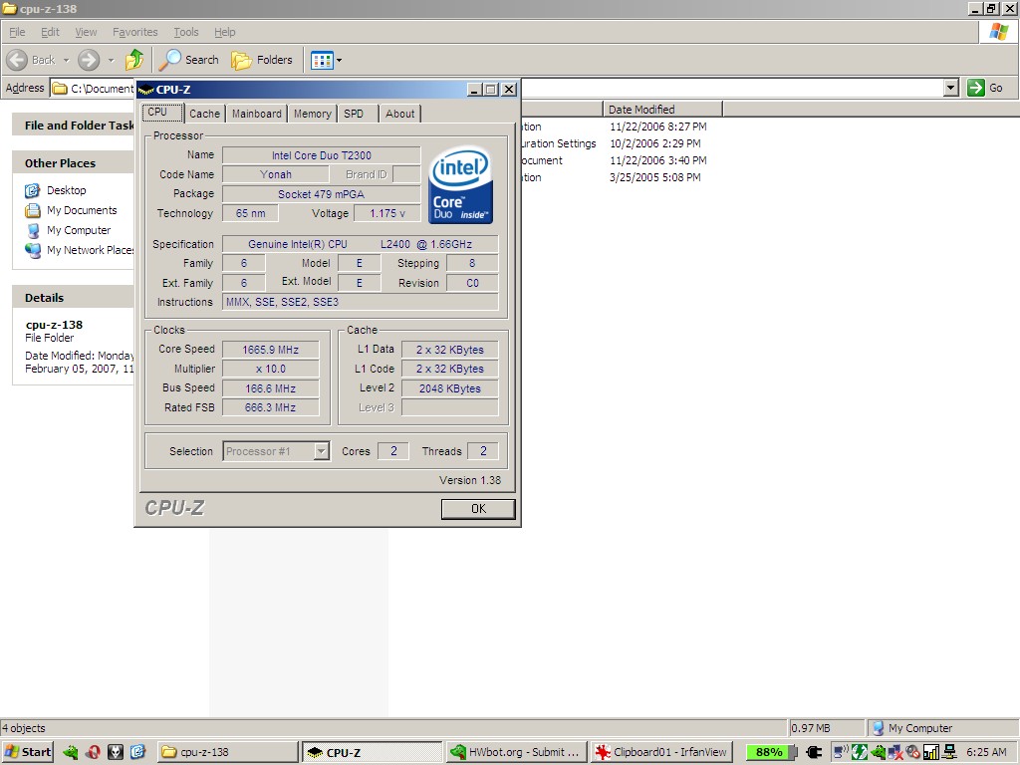
Task: Open the Help menu
Action: pyautogui.click(x=224, y=32)
